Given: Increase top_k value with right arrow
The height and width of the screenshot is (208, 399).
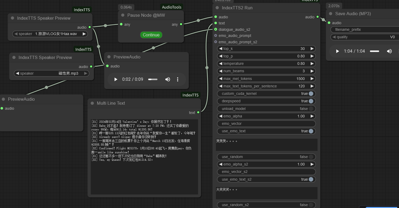Looking at the screenshot, I should click(x=312, y=49).
